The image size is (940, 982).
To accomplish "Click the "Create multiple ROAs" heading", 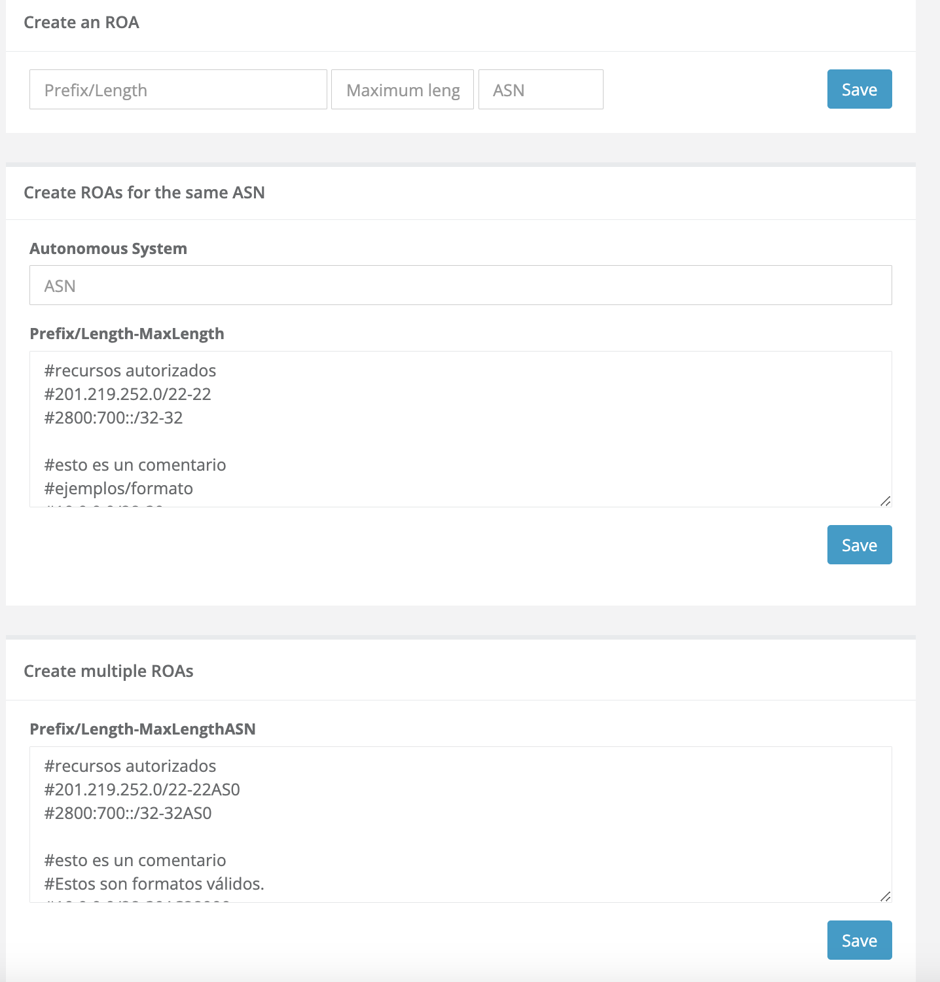I will tap(108, 671).
